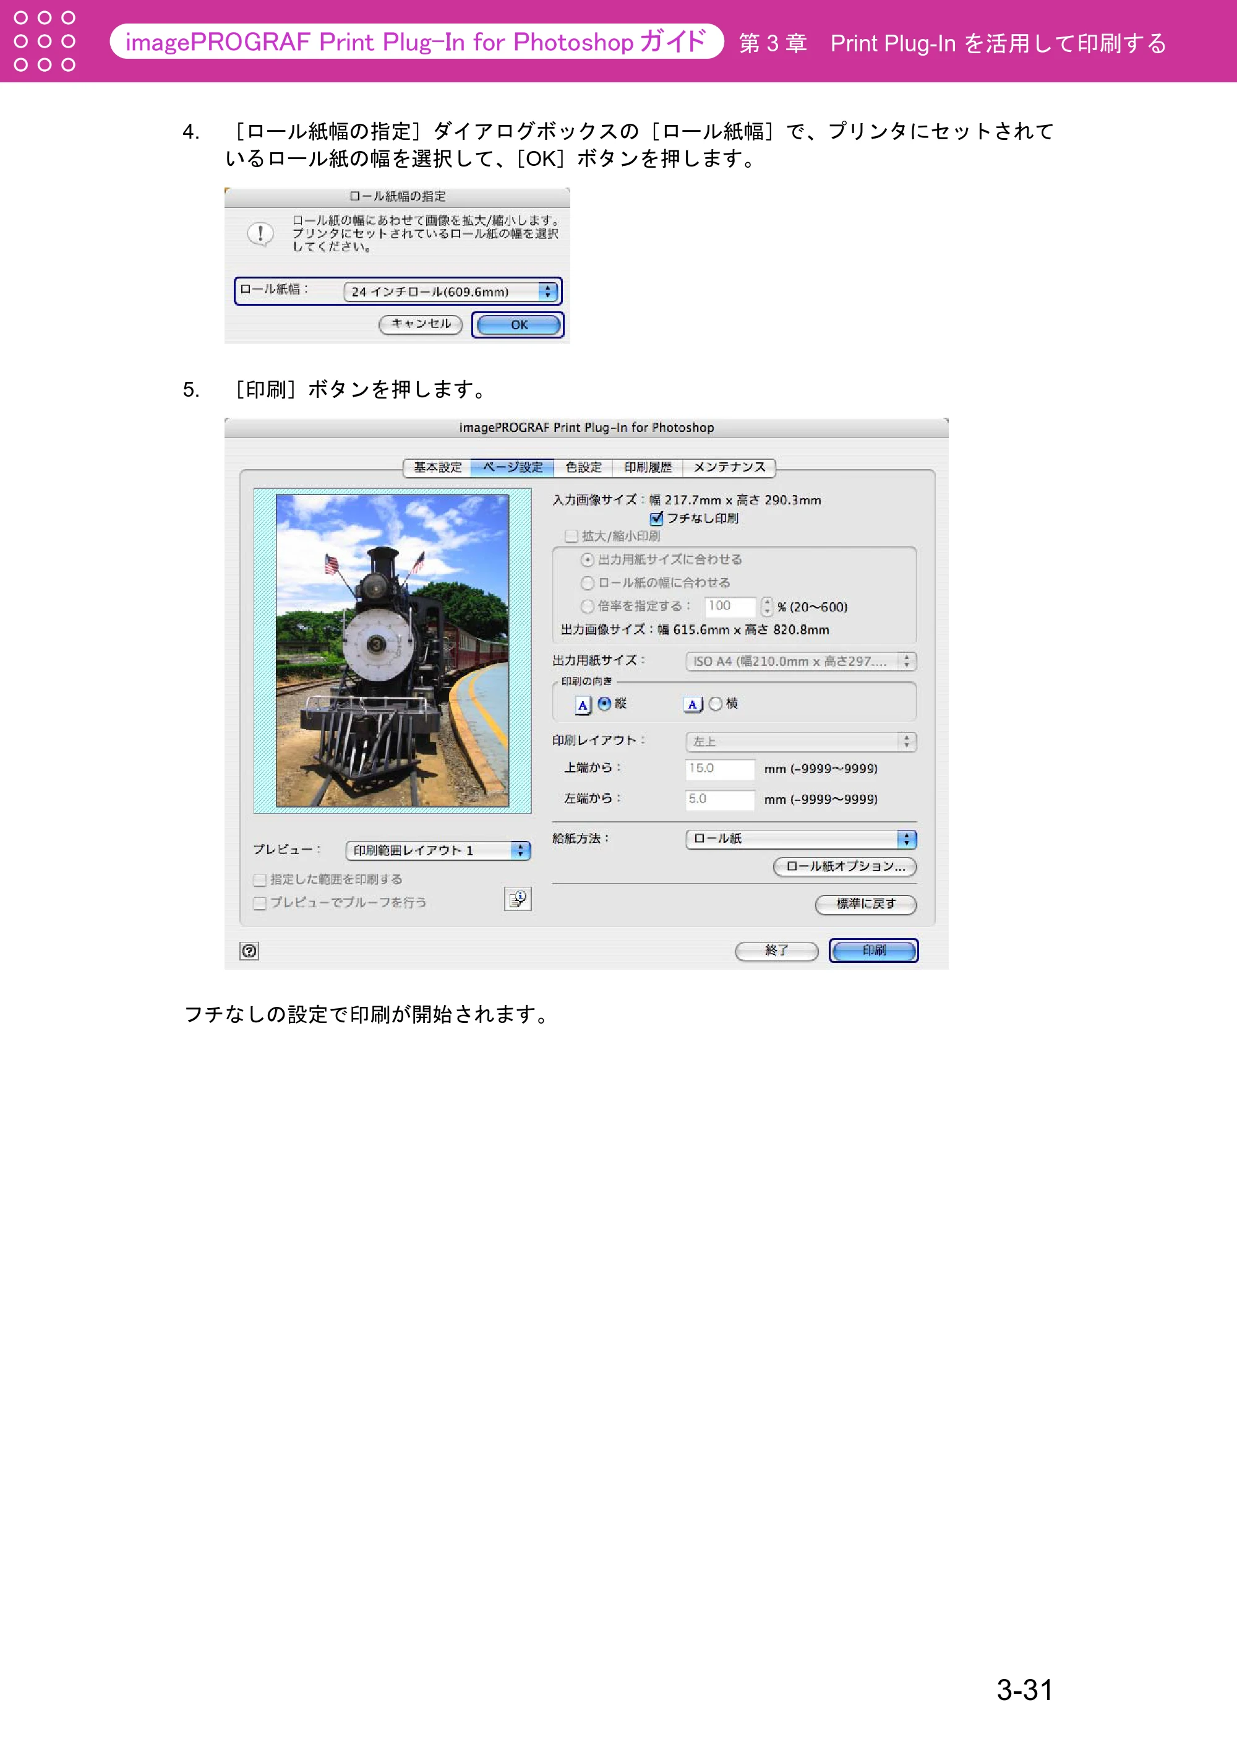Click the locomotive preview image
The width and height of the screenshot is (1237, 1752).
(392, 650)
